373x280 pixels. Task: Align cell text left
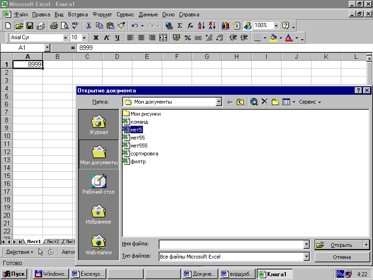click(131, 38)
